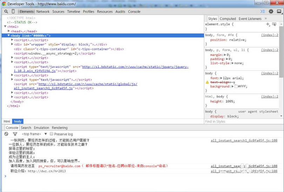Open drawer Emulation tab
The width and height of the screenshot is (284, 192).
pyautogui.click(x=41, y=128)
